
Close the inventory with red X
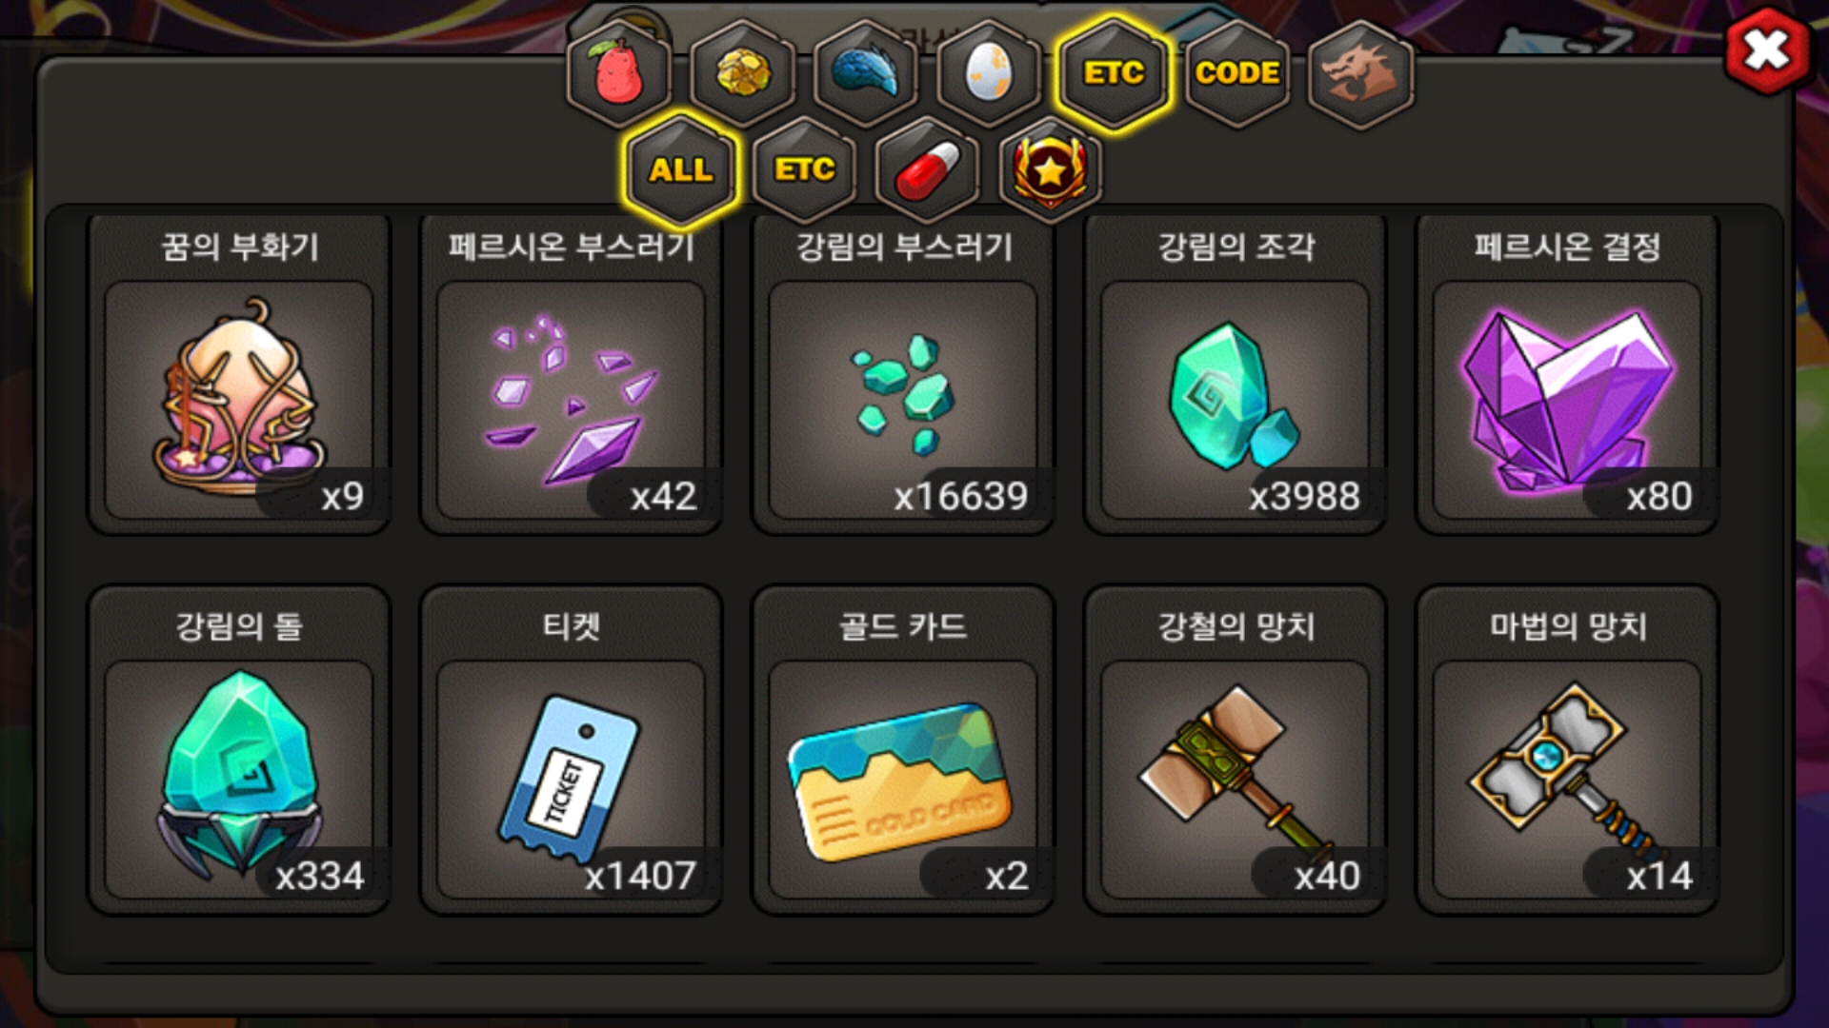1767,49
